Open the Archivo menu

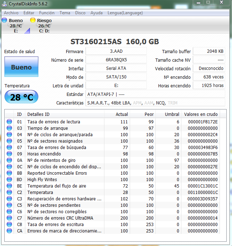click(x=11, y=13)
